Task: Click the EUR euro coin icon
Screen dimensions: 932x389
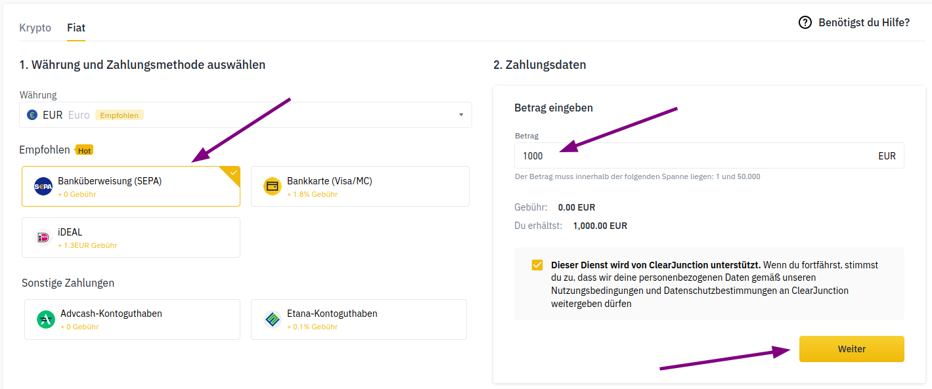Action: [33, 115]
